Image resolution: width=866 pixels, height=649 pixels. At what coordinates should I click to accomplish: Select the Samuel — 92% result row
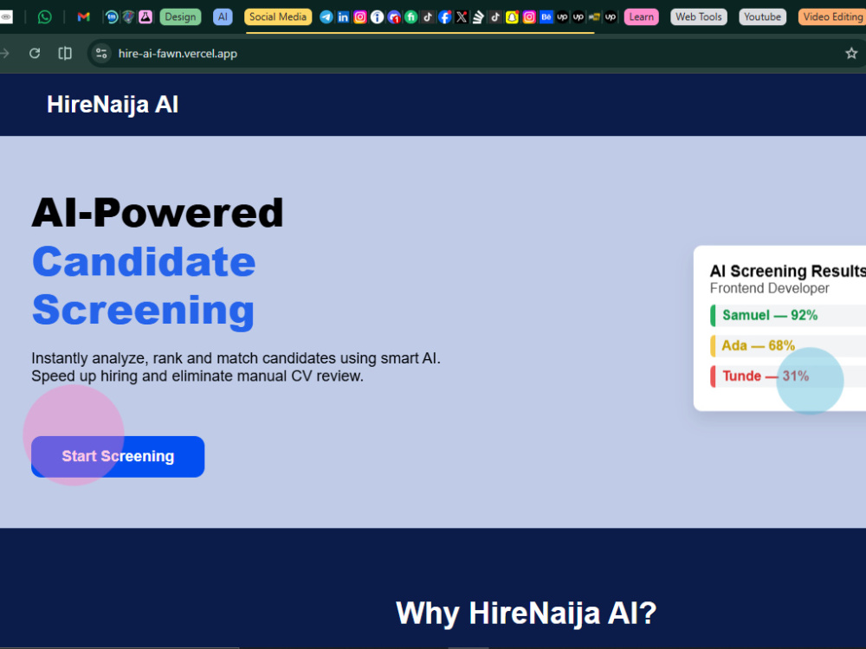[x=788, y=315]
